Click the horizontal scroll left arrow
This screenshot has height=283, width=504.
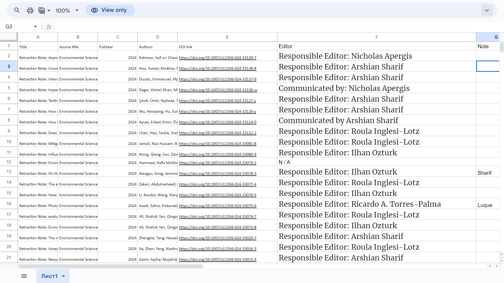(490, 266)
